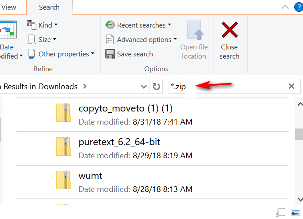Click date modified 8/29/18 8:19 AM
This screenshot has height=219, width=303.
[163, 156]
